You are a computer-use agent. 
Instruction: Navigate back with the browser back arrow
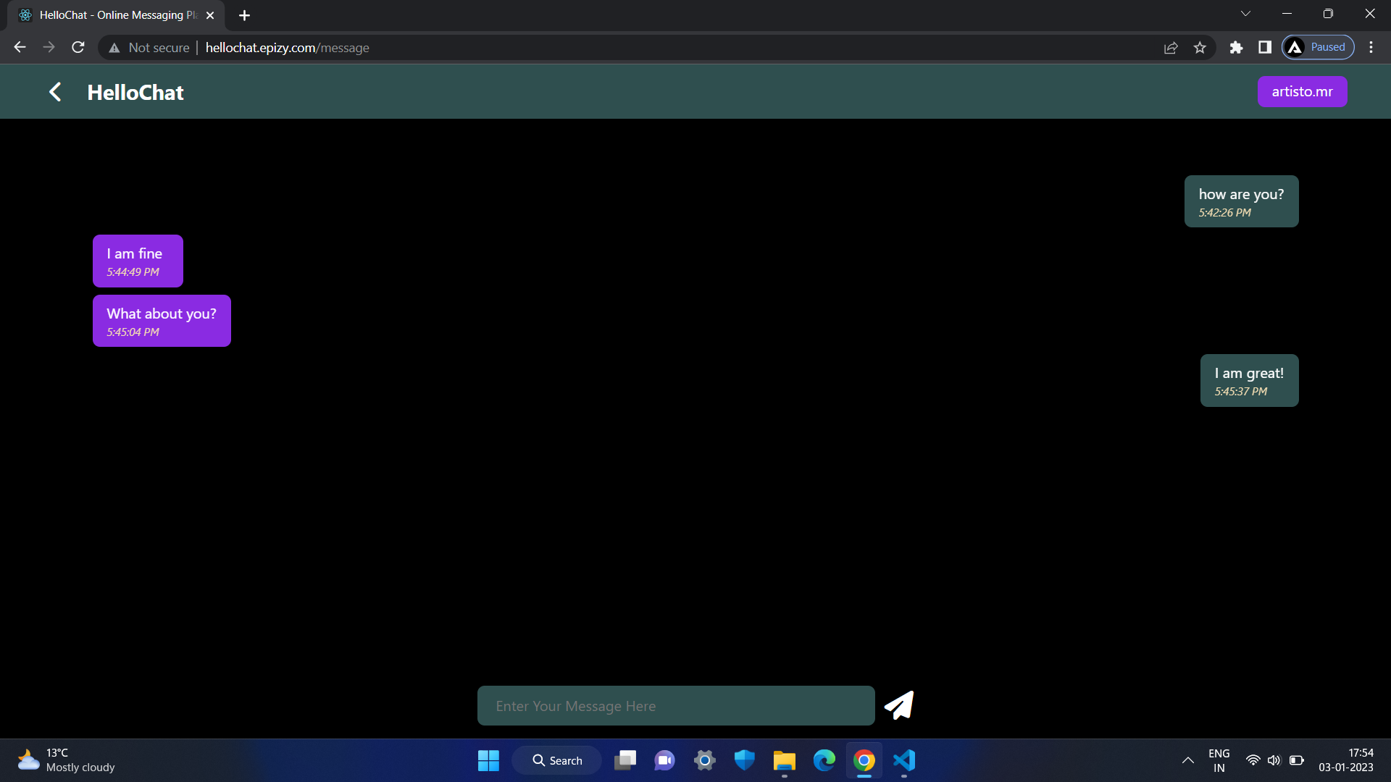tap(20, 48)
